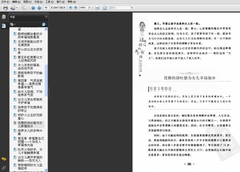Select bookmark 培养女儿的多种兴趣
240x172 pixels.
pos(30,132)
